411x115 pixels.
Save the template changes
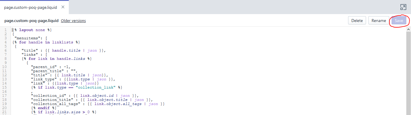tap(399, 21)
